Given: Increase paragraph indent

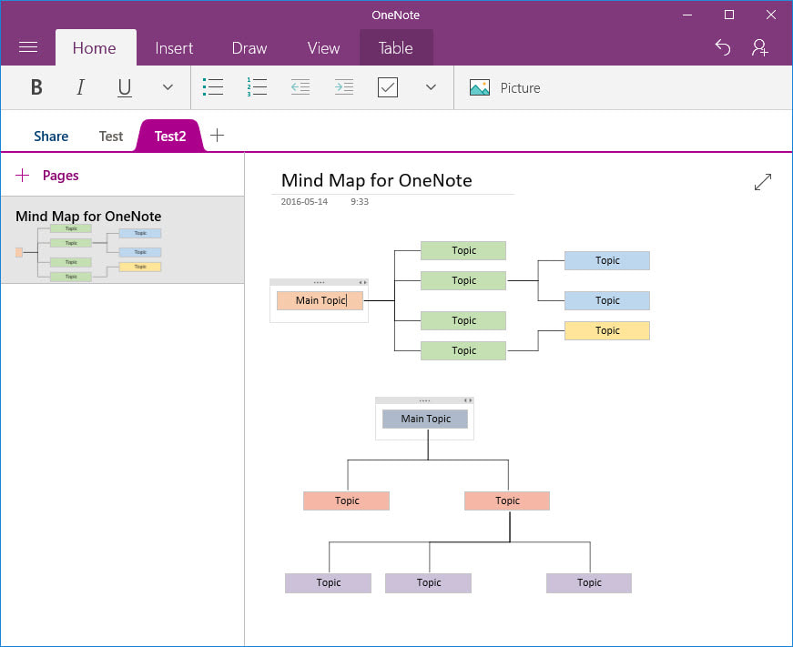Looking at the screenshot, I should pos(344,87).
